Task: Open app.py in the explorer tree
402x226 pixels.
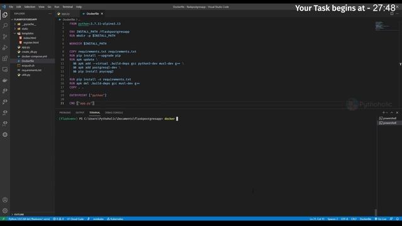Action: point(26,47)
